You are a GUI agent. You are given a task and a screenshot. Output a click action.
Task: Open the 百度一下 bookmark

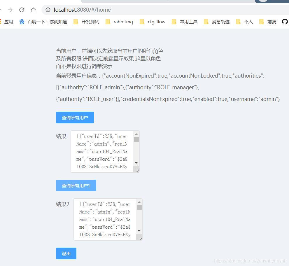pyautogui.click(x=43, y=22)
